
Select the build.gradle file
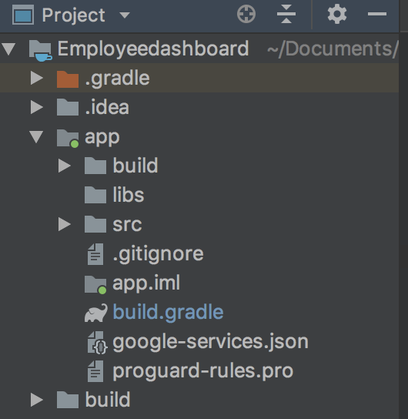pos(168,312)
